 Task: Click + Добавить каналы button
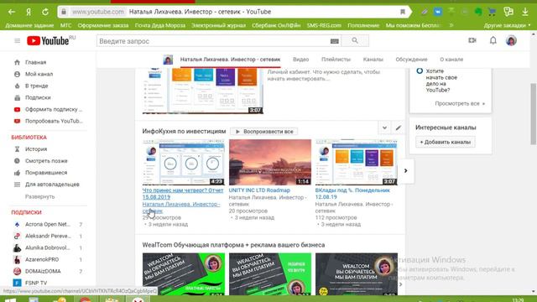(446, 142)
